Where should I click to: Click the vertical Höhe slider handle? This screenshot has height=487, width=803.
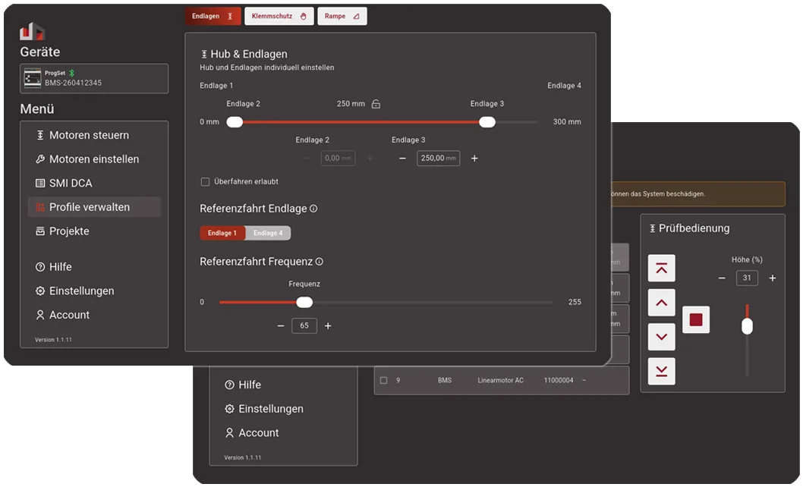tap(747, 326)
